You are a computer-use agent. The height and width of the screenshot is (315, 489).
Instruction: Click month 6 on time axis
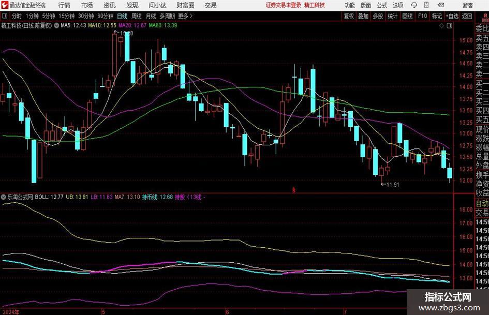[227, 312]
